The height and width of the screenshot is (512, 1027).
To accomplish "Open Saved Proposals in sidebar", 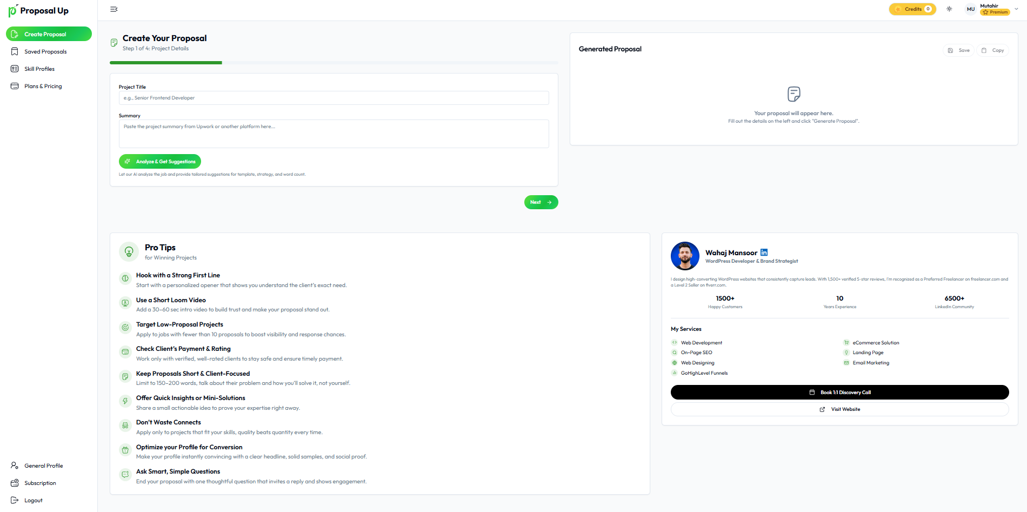I will [x=45, y=52].
